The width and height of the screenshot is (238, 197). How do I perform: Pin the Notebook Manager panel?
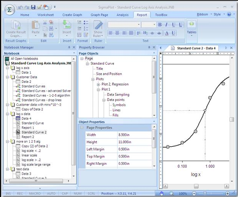point(69,48)
